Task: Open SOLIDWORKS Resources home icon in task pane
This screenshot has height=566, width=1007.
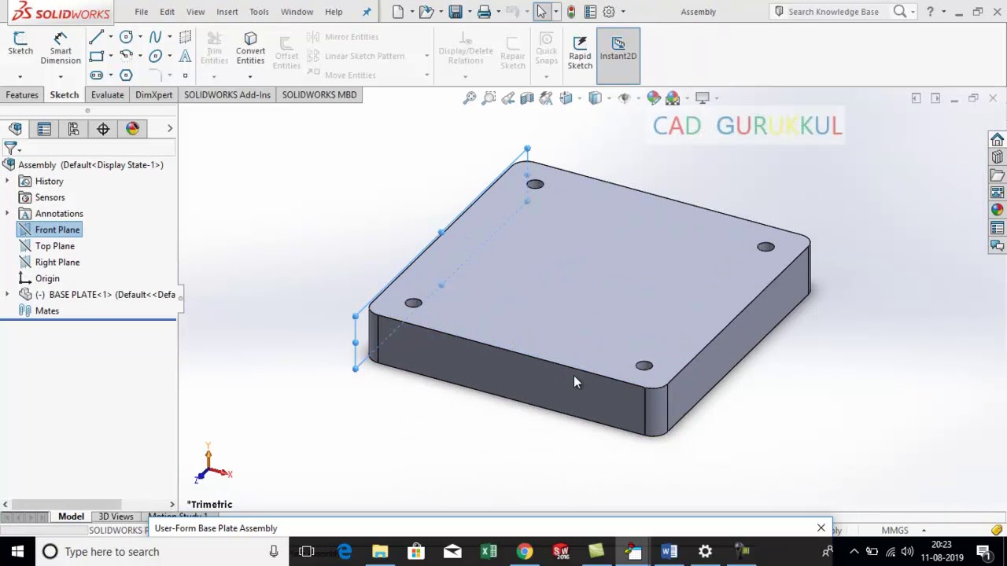Action: [x=998, y=139]
